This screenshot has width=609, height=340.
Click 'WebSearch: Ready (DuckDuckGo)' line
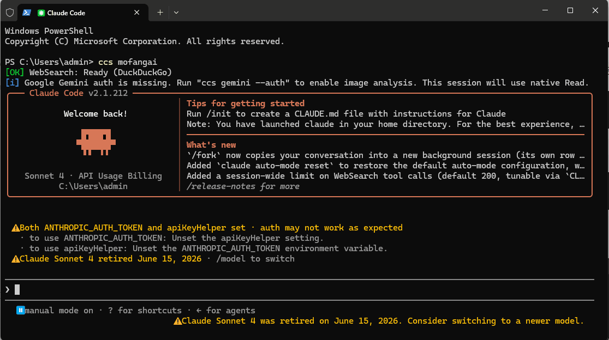pyautogui.click(x=100, y=72)
